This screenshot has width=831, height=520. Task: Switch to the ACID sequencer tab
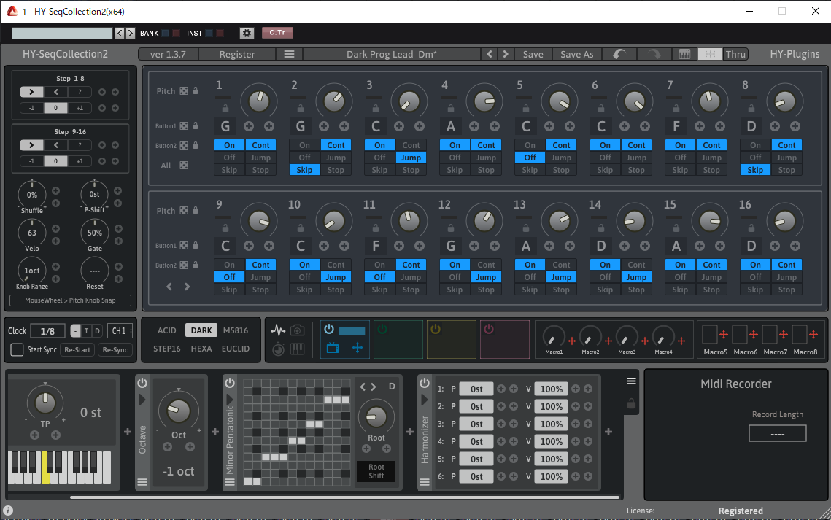pyautogui.click(x=167, y=330)
